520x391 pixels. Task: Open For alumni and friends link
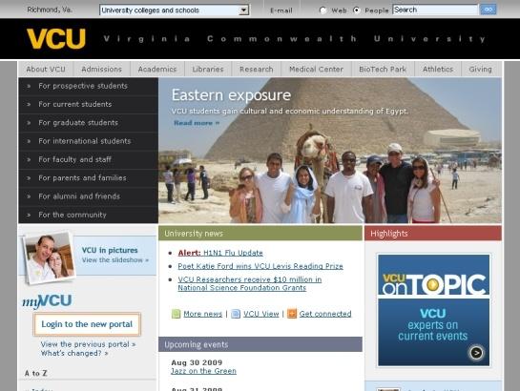[79, 196]
